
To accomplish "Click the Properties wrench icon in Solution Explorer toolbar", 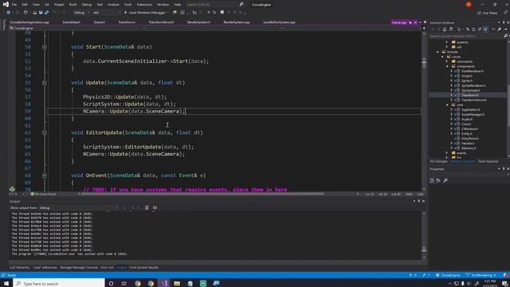I will (500, 29).
